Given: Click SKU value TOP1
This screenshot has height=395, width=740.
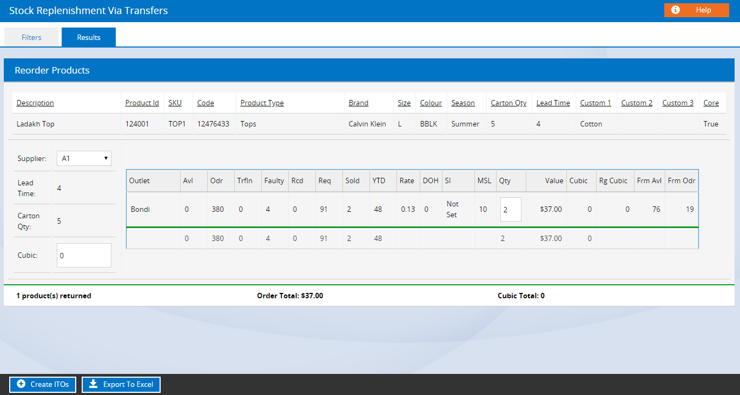Looking at the screenshot, I should pos(177,124).
